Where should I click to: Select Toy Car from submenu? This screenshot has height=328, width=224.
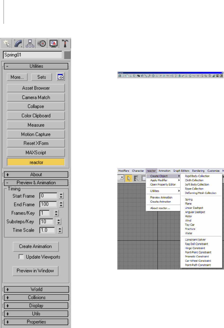pos(201,225)
